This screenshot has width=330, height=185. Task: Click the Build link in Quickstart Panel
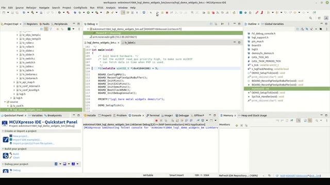point(16,154)
